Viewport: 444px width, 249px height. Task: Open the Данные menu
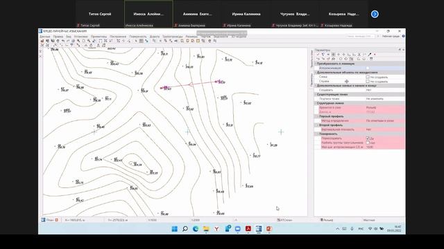[44, 37]
